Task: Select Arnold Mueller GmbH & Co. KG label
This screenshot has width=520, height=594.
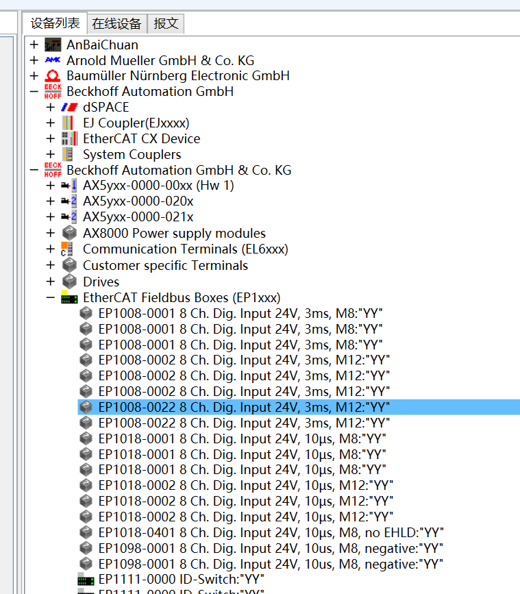Action: coord(160,60)
